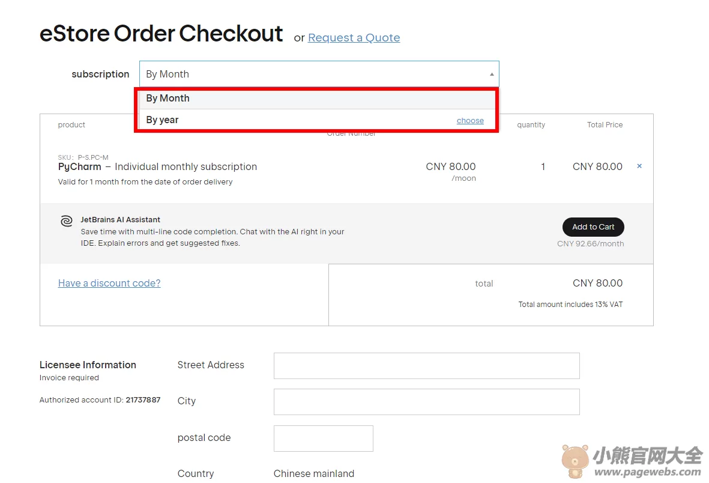
Task: Remove PyCharm item with the x icon
Action: [x=639, y=166]
